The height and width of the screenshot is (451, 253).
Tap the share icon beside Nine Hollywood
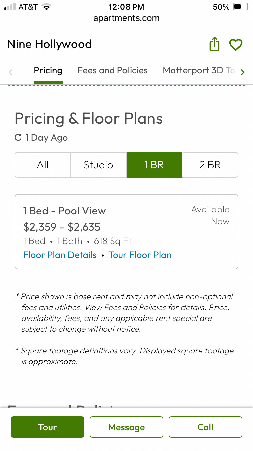(215, 44)
